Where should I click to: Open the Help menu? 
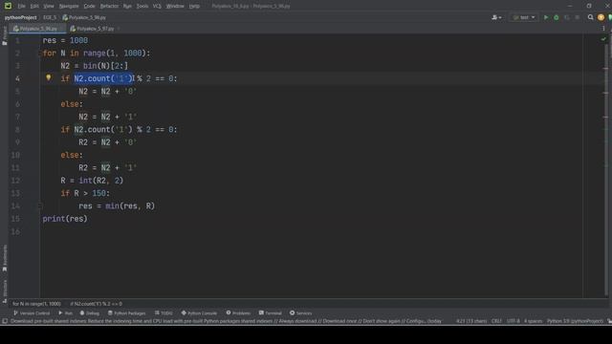194,6
